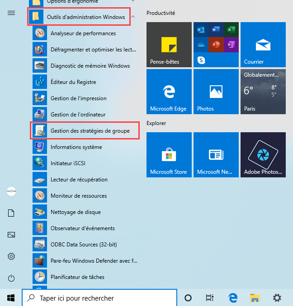
Task: Click the ODBC Data Sources (32-bit) icon
Action: 40,244
